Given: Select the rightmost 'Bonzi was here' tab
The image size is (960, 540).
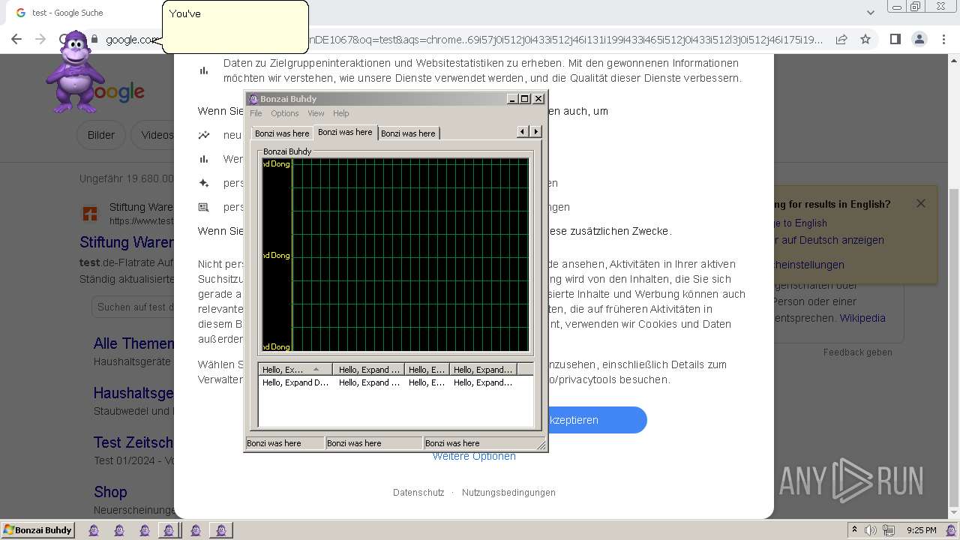Looking at the screenshot, I should pos(408,133).
